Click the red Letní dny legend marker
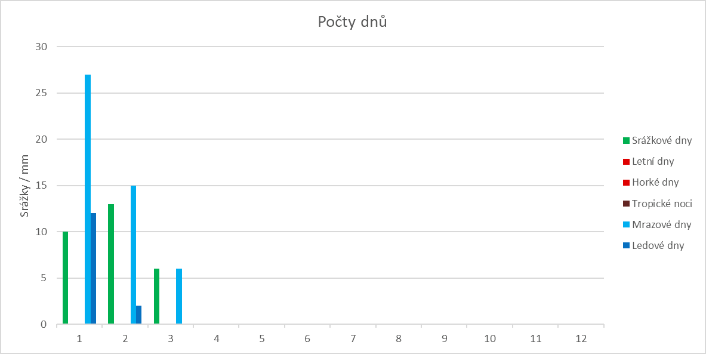Viewport: 706px width, 354px height. tap(626, 162)
